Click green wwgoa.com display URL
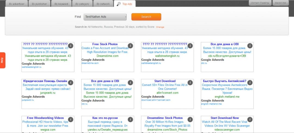This screenshot has width=294, height=133. [x=48, y=130]
